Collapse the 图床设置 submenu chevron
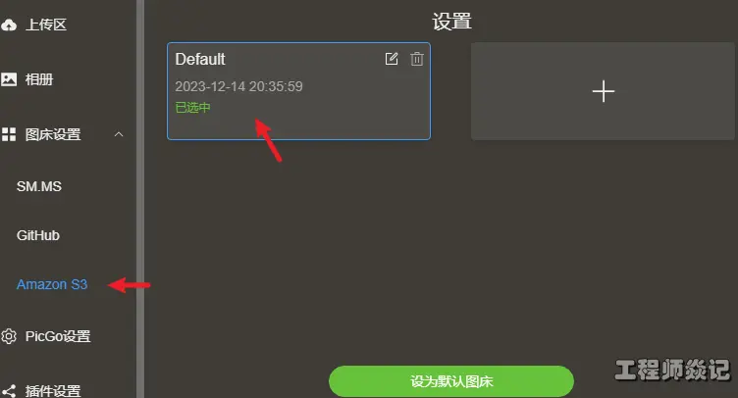Image resolution: width=738 pixels, height=398 pixels. [119, 134]
